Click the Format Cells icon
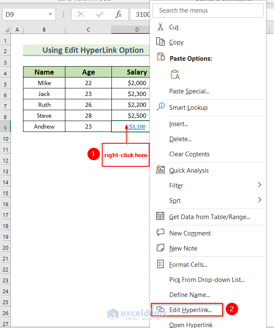274x328 pixels. (160, 264)
